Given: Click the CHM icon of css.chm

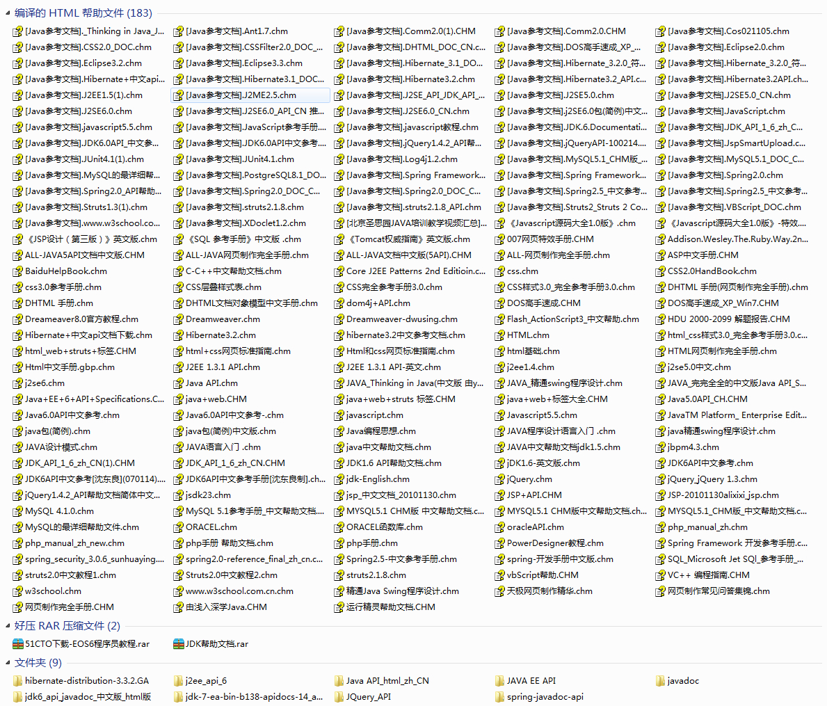Looking at the screenshot, I should 499,271.
